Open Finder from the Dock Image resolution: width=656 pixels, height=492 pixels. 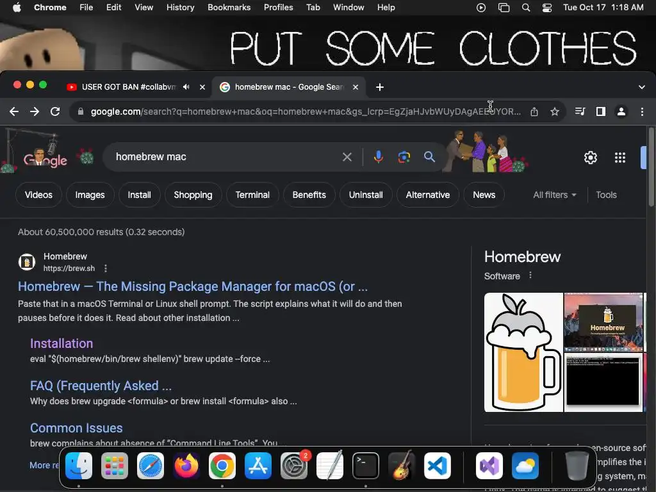79,466
